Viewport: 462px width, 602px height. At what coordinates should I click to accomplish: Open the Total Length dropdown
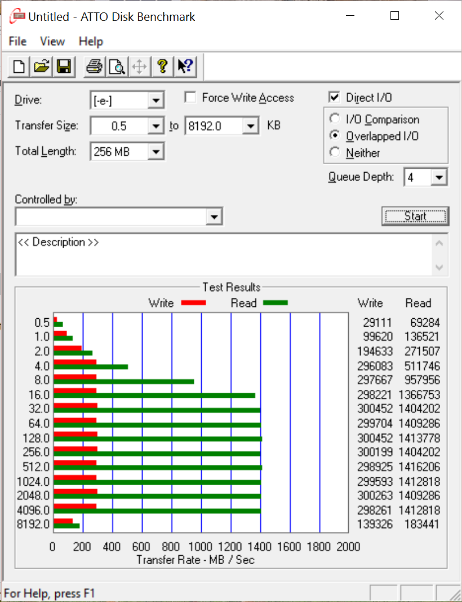click(x=156, y=151)
